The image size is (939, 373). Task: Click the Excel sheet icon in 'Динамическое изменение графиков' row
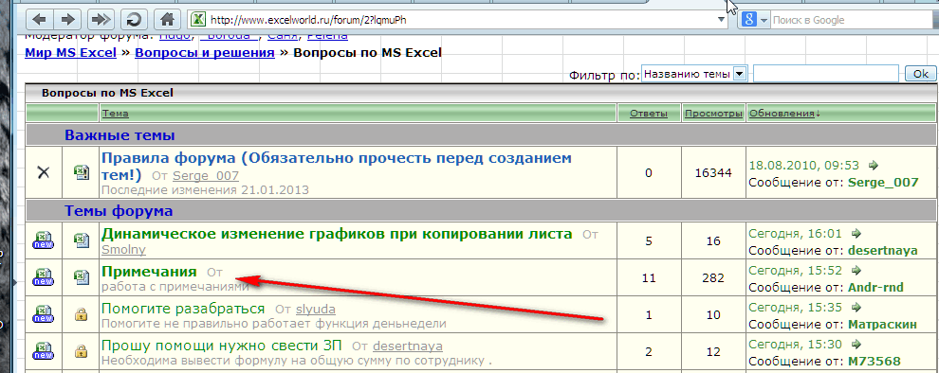(81, 240)
